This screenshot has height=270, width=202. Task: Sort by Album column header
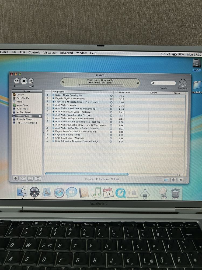coord(161,93)
